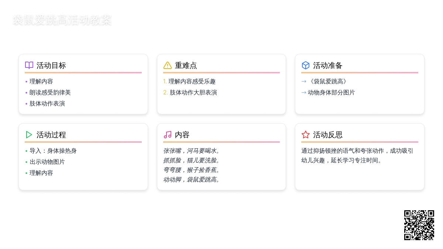Screen dimensions: 443x249
Task: Click the bullet 导入：身体操热身
Action: 53,151
